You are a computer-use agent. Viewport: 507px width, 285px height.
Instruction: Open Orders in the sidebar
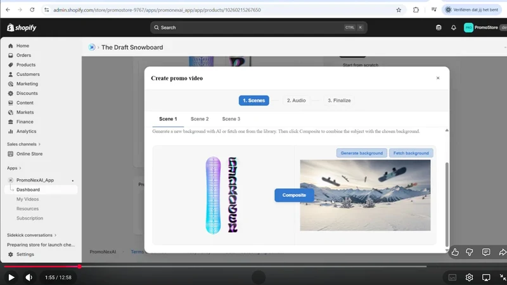[23, 55]
